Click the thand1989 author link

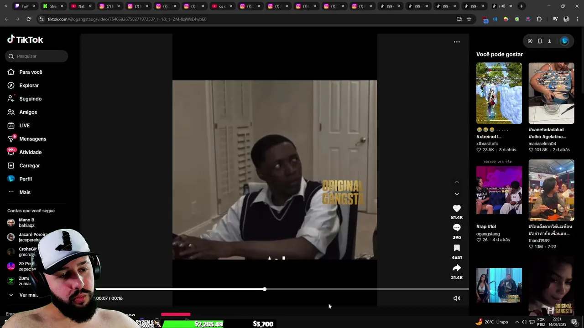(539, 241)
